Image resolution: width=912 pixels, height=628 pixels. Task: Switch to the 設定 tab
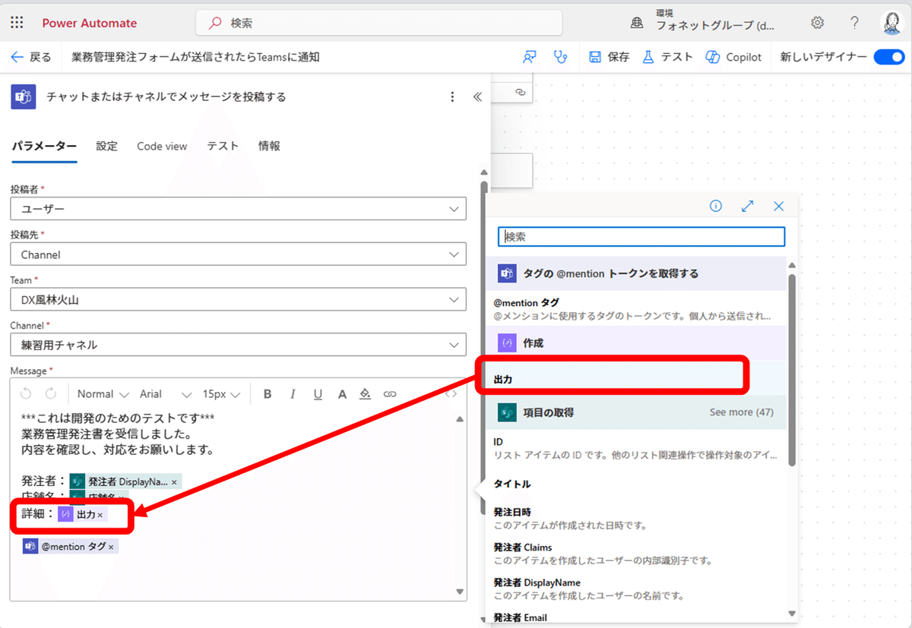click(106, 146)
